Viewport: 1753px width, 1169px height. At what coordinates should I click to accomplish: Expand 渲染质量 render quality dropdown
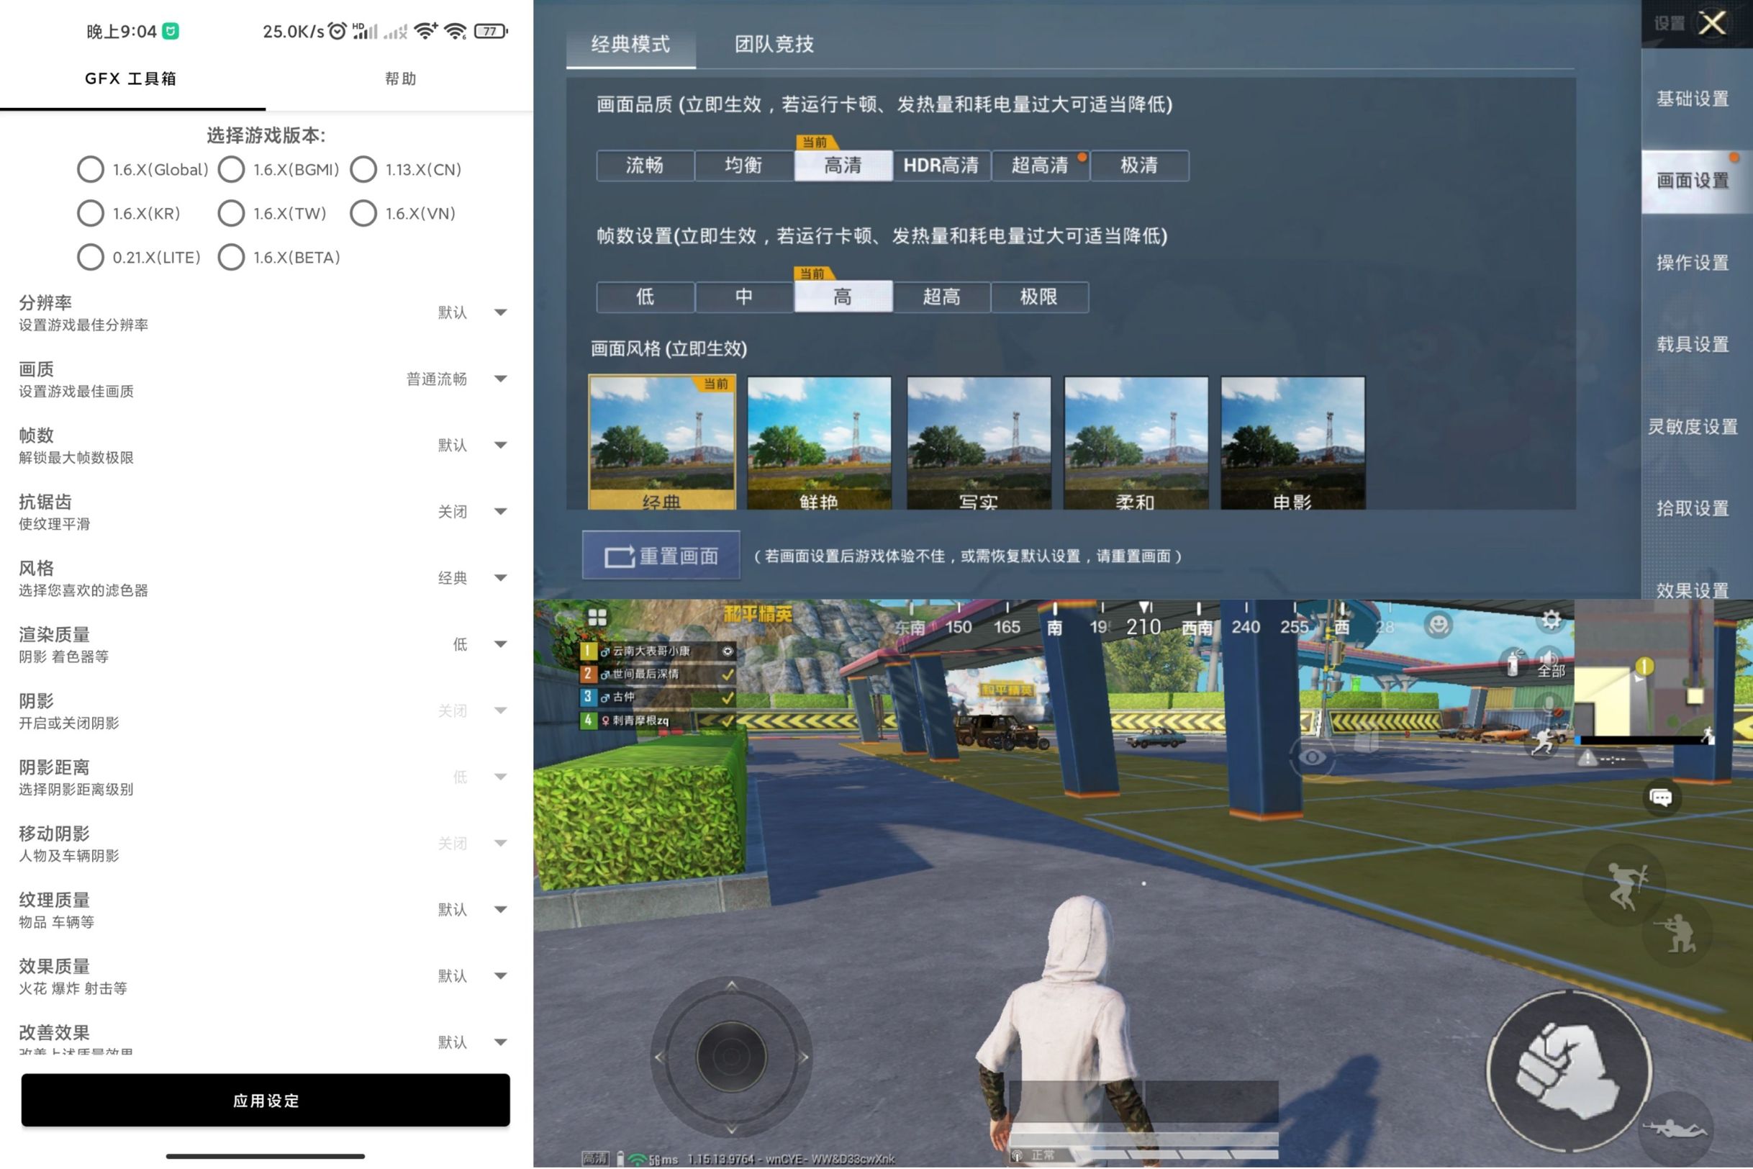point(506,644)
